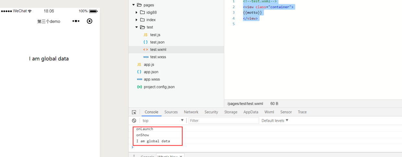Screen dimensions: 402x157
Task: Click line number 5 in the editor gutter
Action: (233, 24)
